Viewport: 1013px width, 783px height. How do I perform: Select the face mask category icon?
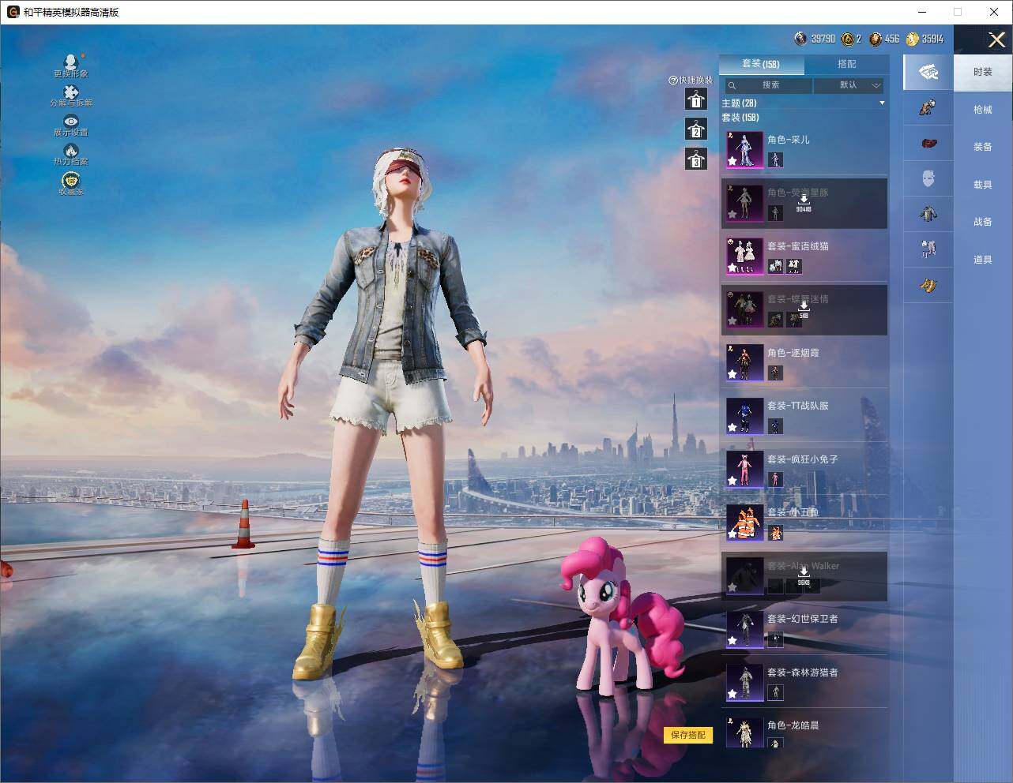[928, 178]
